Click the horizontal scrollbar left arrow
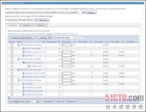The image size is (146, 112). click(9, 98)
